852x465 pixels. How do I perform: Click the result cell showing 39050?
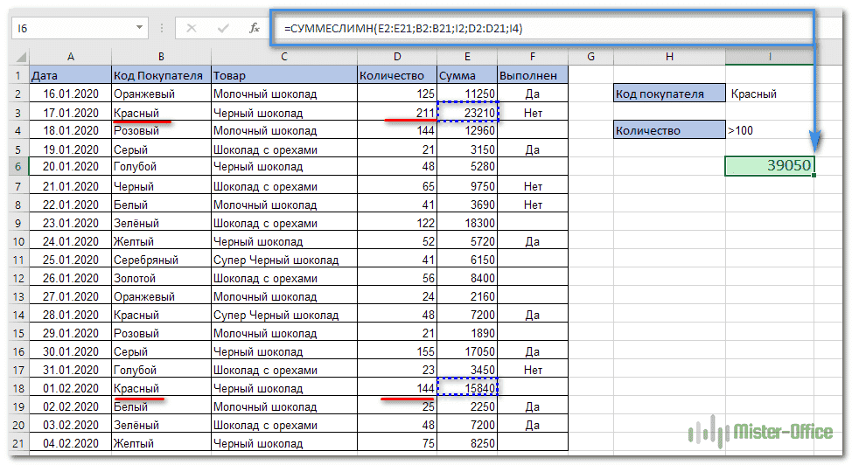click(769, 167)
